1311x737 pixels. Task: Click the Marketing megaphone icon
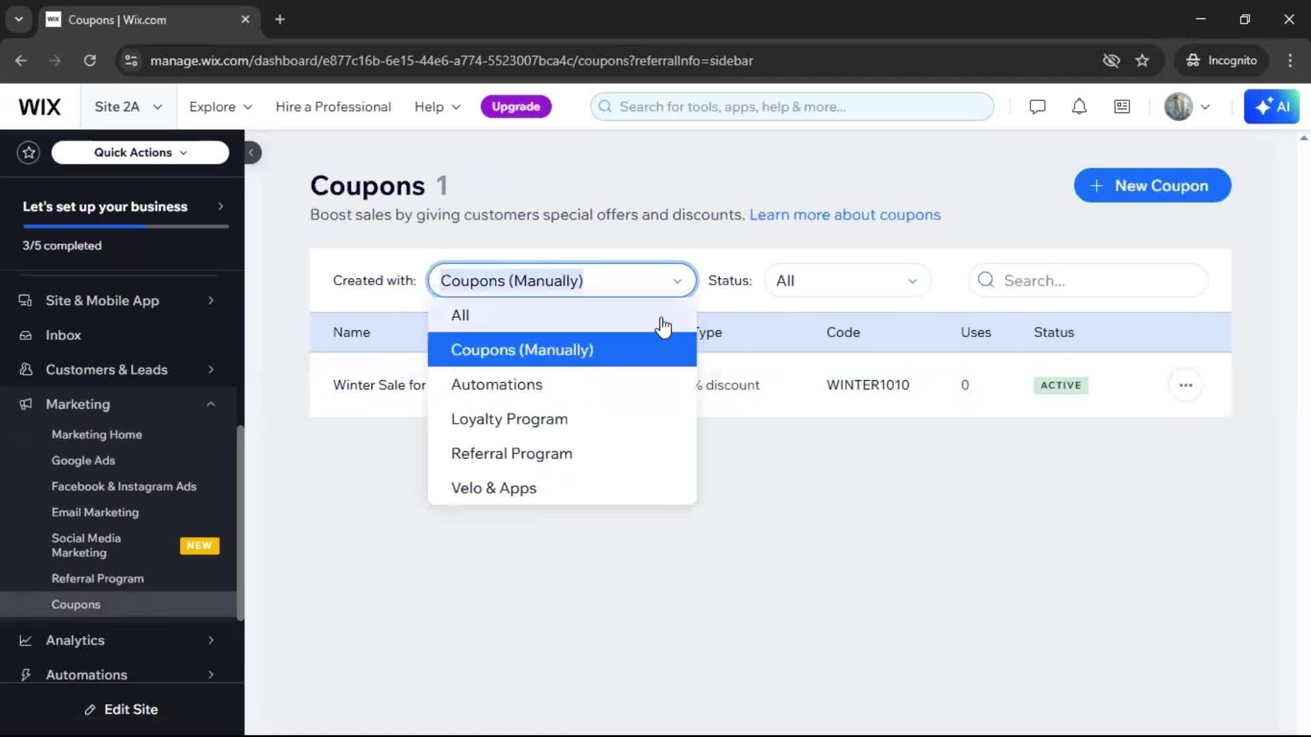(x=25, y=404)
